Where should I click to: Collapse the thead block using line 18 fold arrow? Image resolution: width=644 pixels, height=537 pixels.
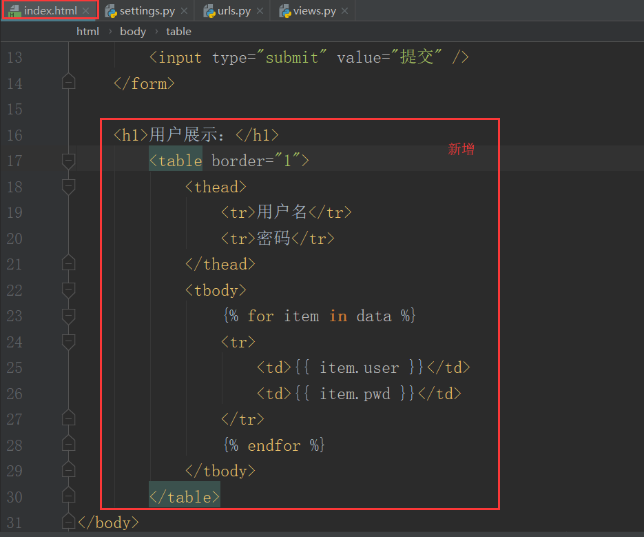coord(68,186)
